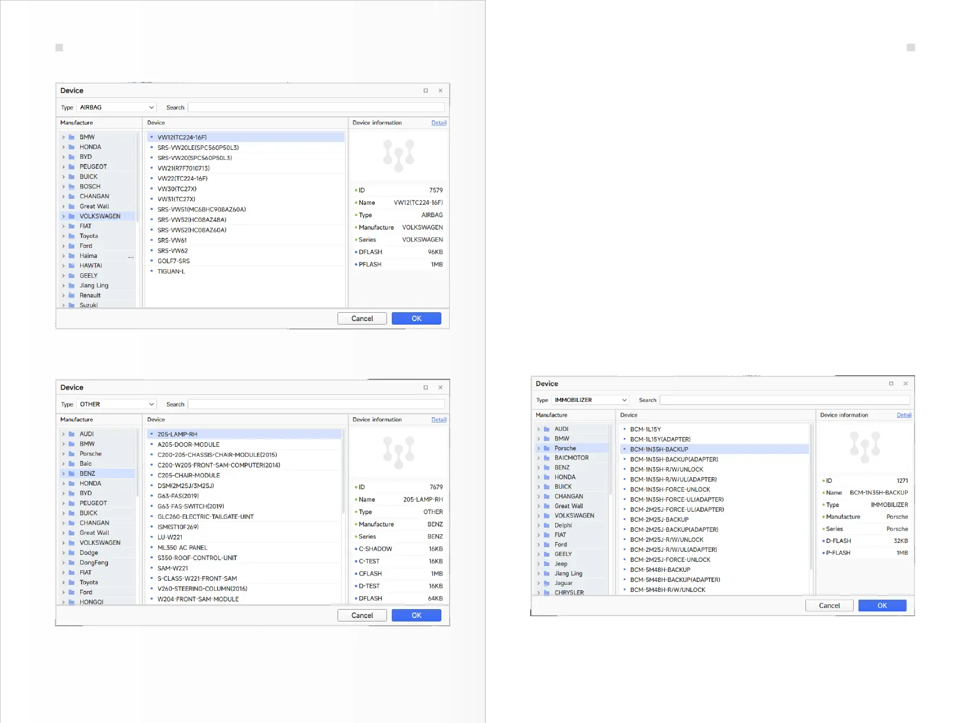Click Cancel in the IMMOBILIZER Device window
Image resolution: width=970 pixels, height=723 pixels.
pyautogui.click(x=830, y=606)
